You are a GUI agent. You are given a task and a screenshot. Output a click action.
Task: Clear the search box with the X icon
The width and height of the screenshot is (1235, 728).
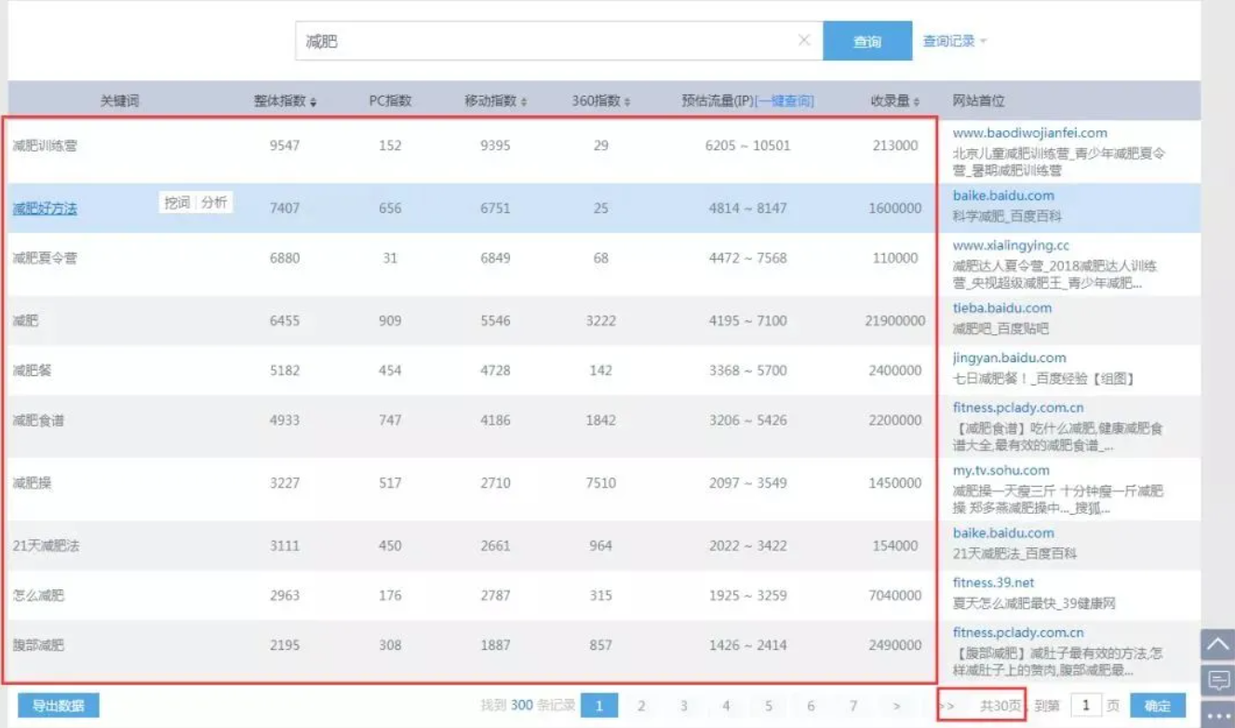coord(804,40)
